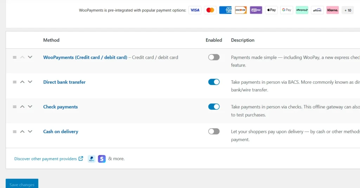Image resolution: width=360 pixels, height=188 pixels.
Task: Move Cash on delivery down
Action: coord(30,131)
